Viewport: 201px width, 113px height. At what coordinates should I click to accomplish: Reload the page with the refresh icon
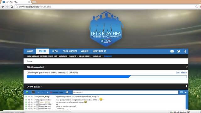[x=12, y=7]
